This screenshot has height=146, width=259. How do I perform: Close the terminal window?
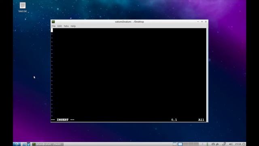(206, 21)
